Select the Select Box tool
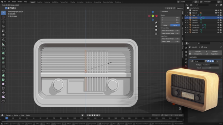This screenshot has width=223, height=125. 3,13
